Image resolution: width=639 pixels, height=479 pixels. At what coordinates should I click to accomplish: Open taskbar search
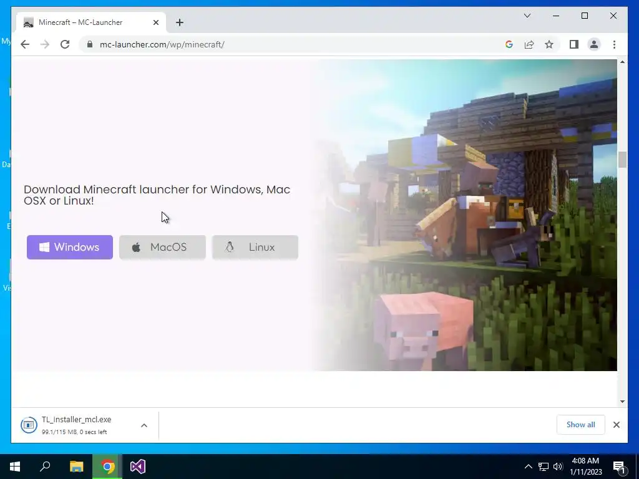click(45, 467)
